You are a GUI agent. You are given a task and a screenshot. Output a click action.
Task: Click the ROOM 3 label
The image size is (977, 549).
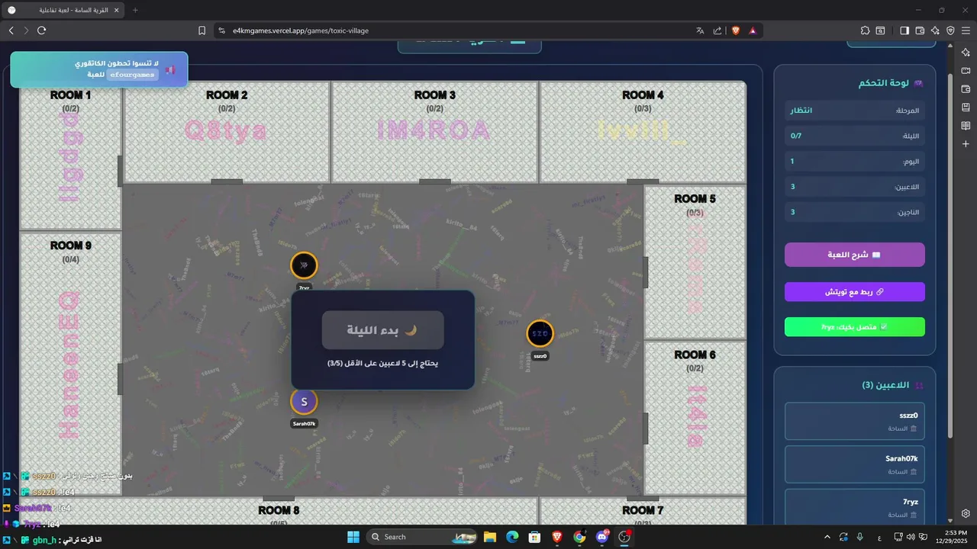(435, 95)
